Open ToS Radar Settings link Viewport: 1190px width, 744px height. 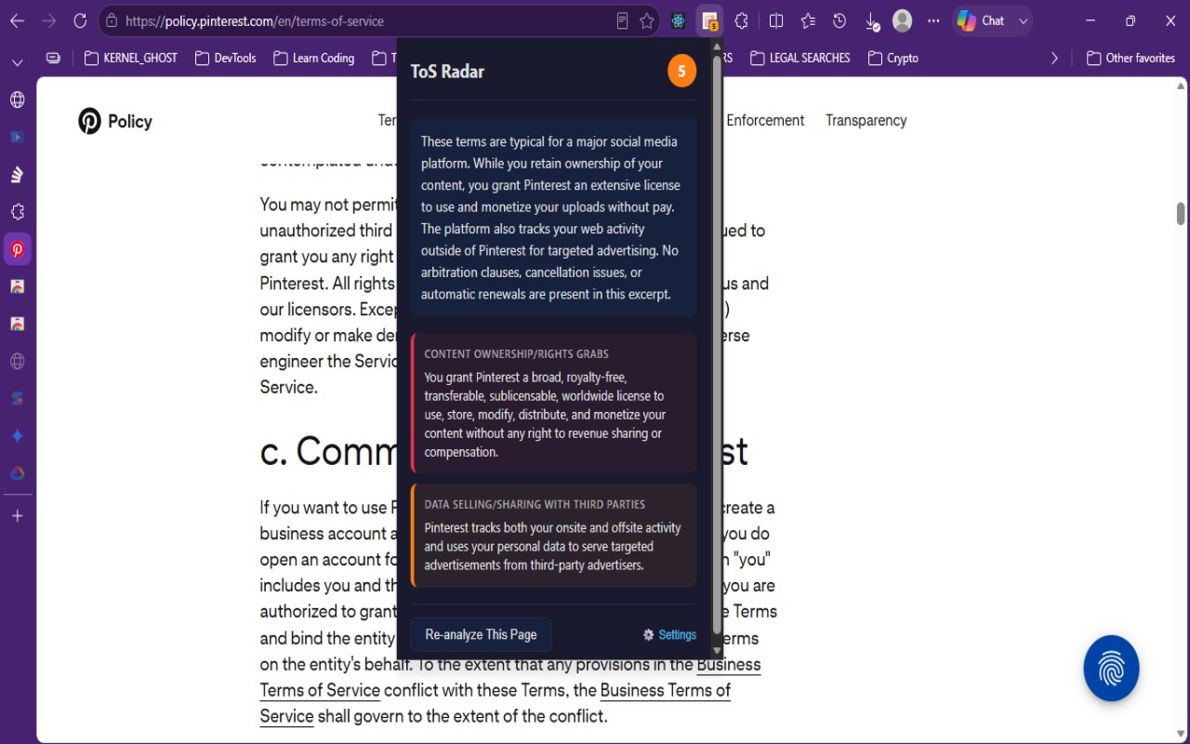click(x=669, y=634)
